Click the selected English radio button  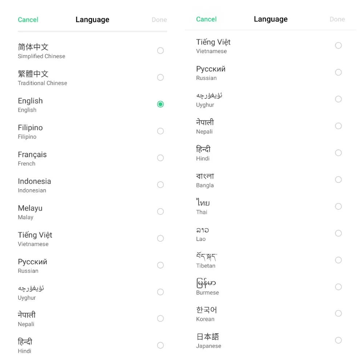coord(160,105)
